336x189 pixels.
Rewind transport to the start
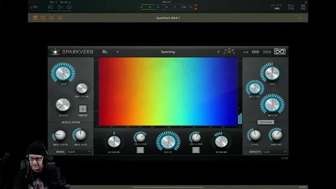pyautogui.click(x=50, y=7)
